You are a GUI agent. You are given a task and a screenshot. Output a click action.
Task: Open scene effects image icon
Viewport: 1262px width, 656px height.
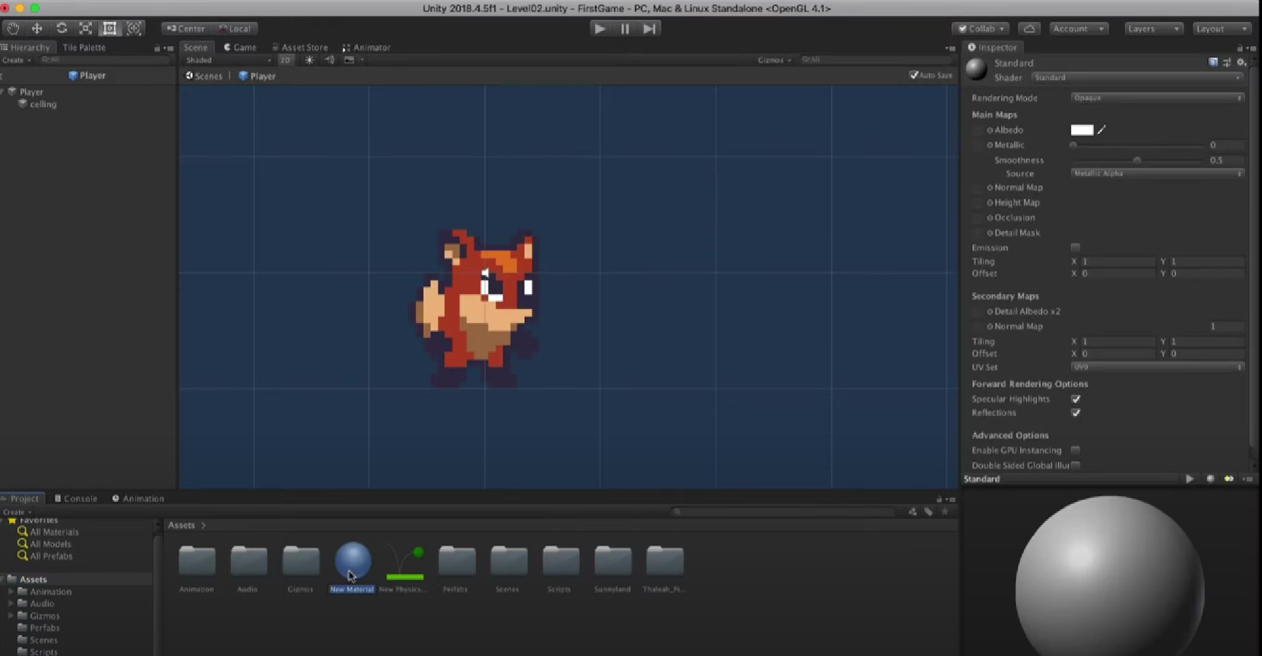point(350,60)
